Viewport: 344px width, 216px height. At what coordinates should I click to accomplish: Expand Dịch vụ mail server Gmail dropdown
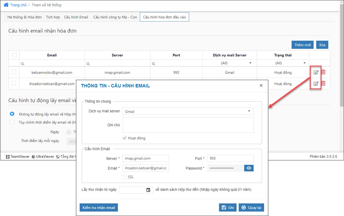click(188, 111)
